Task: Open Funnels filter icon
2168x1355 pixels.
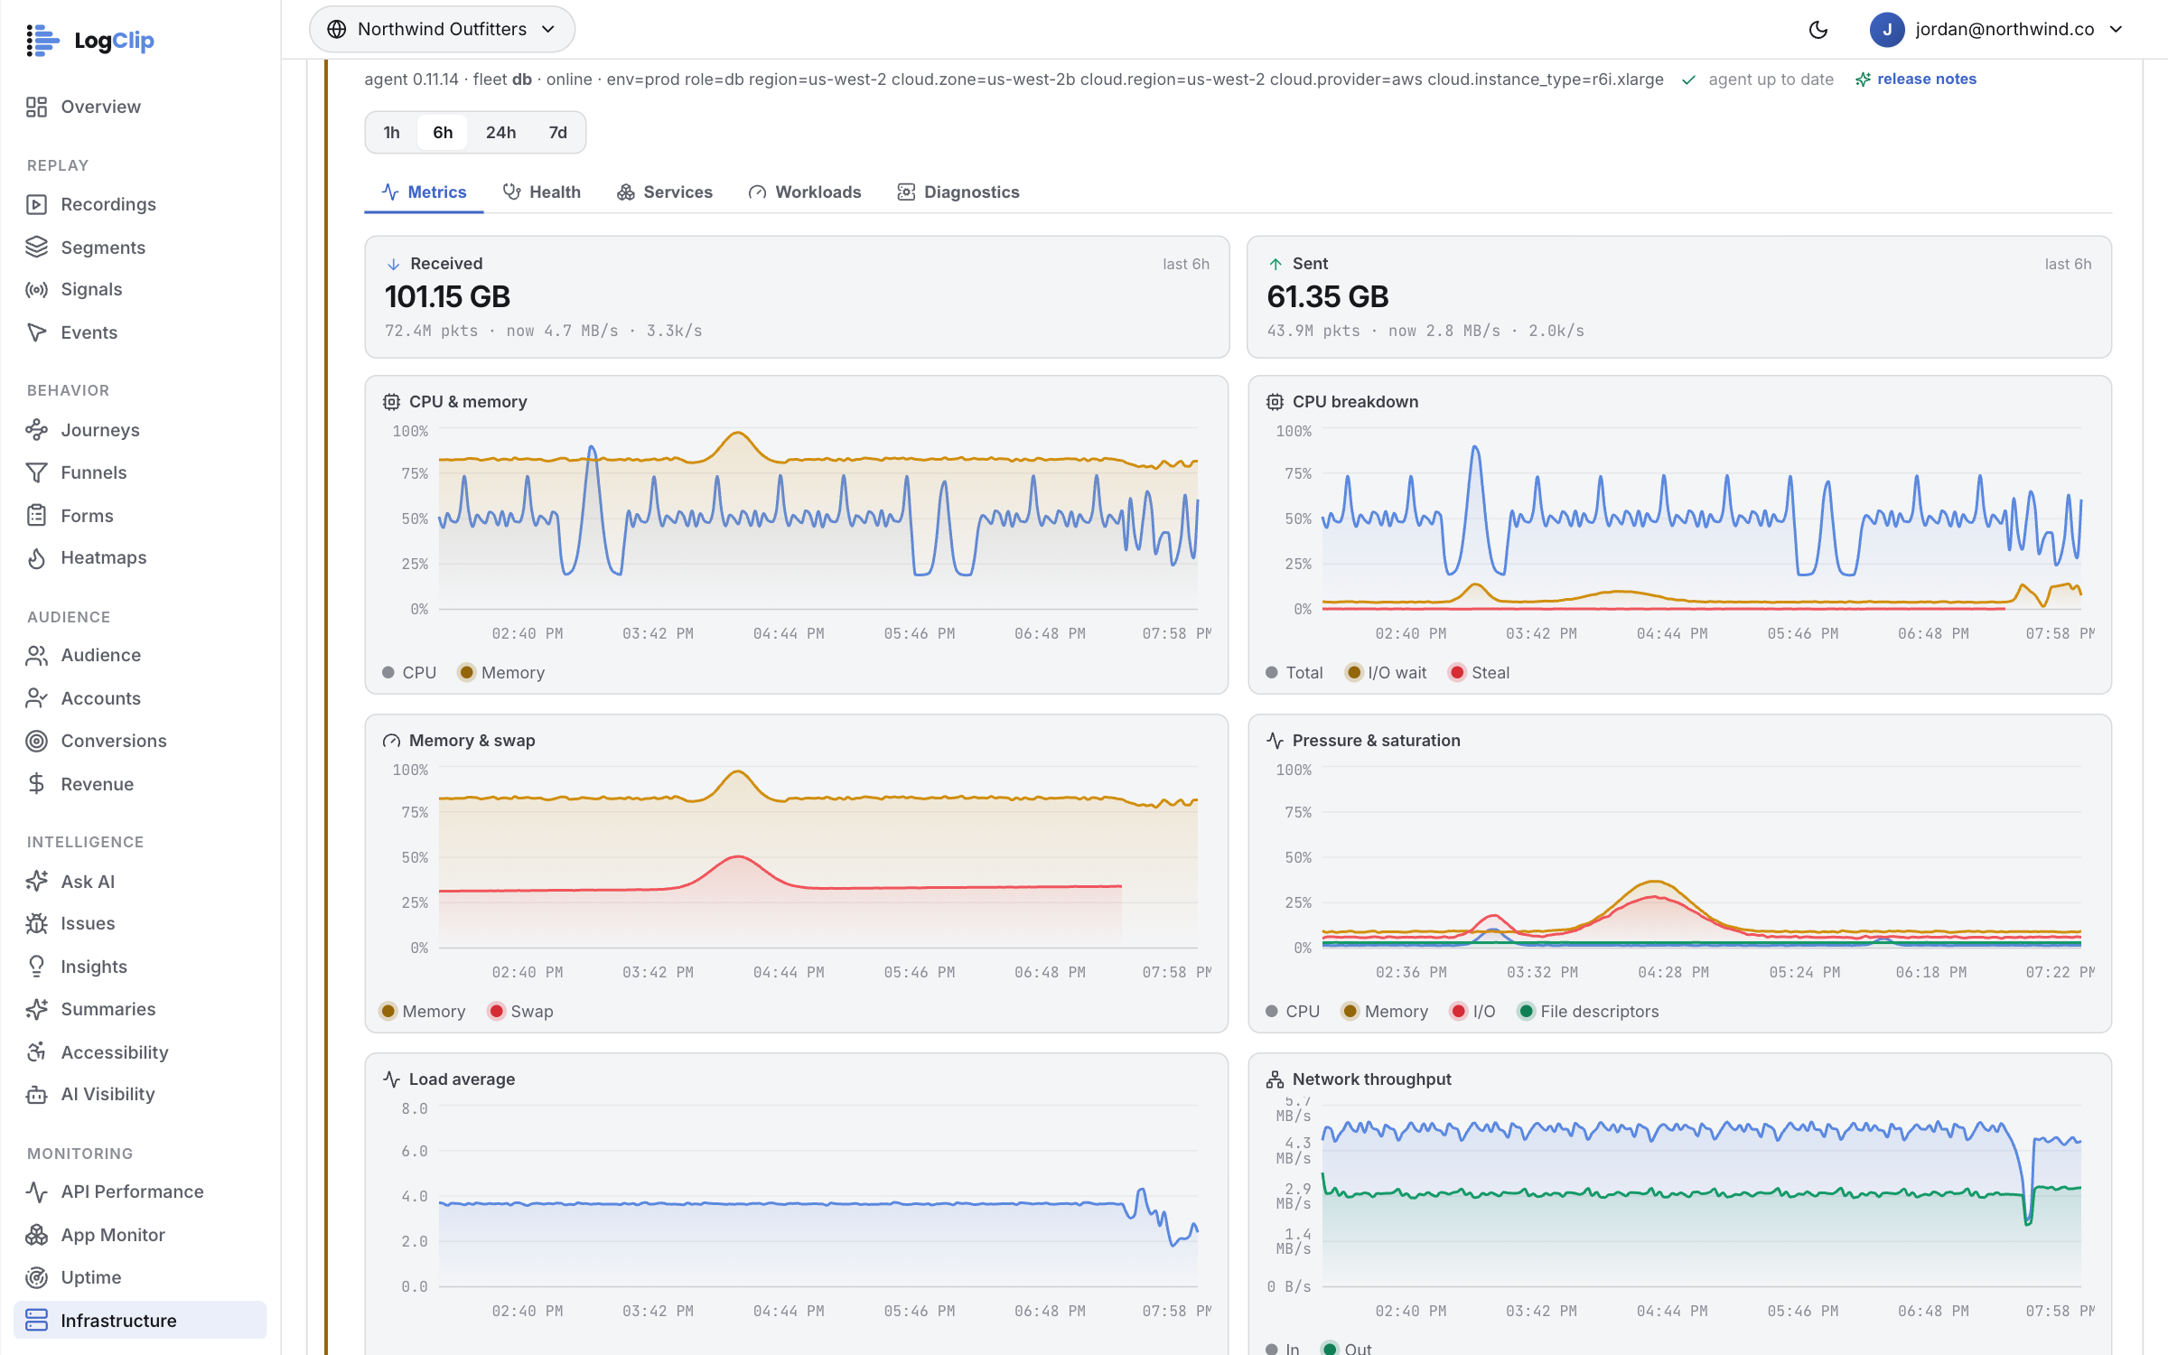Action: (x=36, y=472)
